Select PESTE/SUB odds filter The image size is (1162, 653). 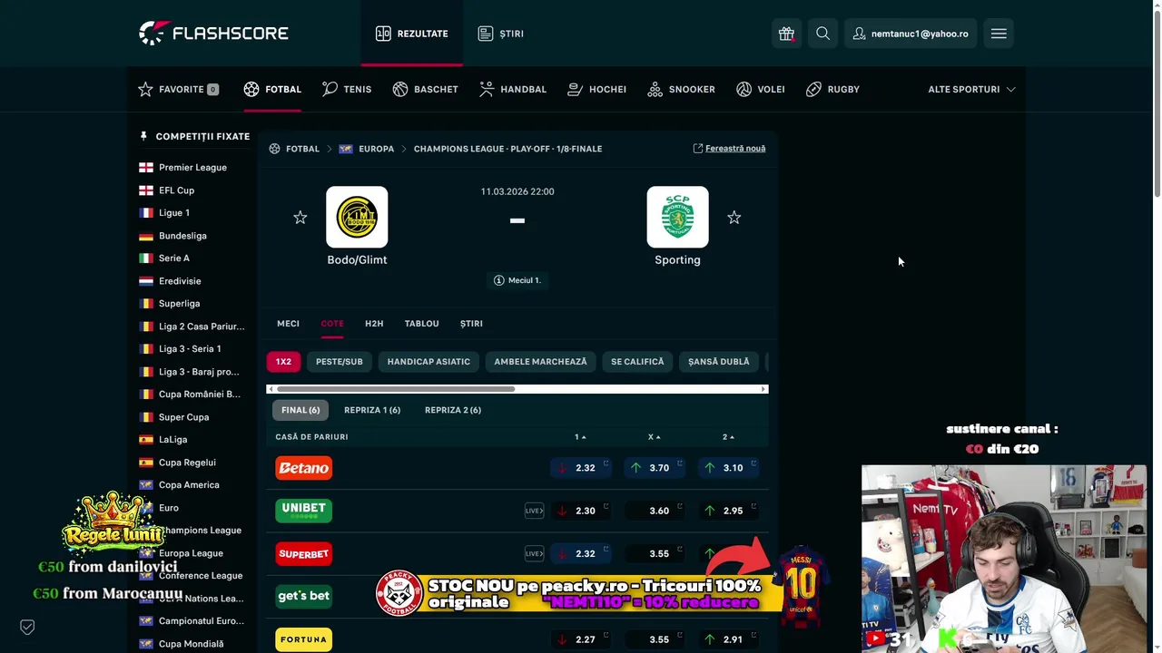340,362
